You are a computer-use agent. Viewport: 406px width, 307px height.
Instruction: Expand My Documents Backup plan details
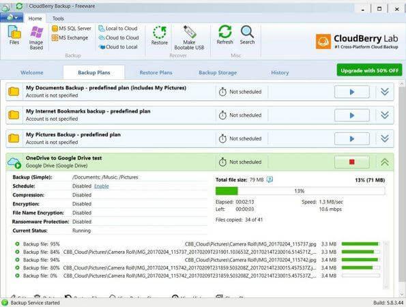[x=385, y=91]
